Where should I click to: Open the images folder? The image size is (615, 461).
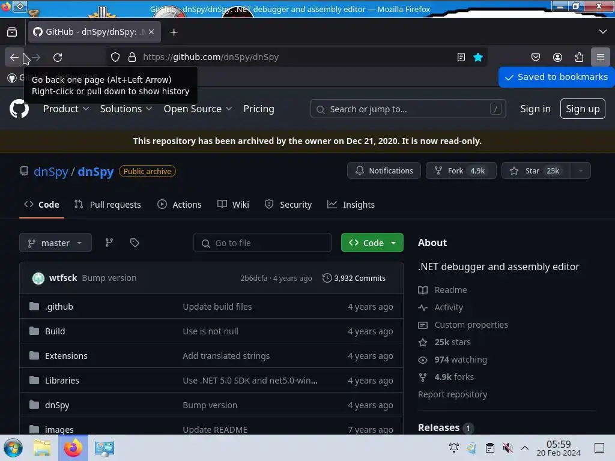click(59, 430)
